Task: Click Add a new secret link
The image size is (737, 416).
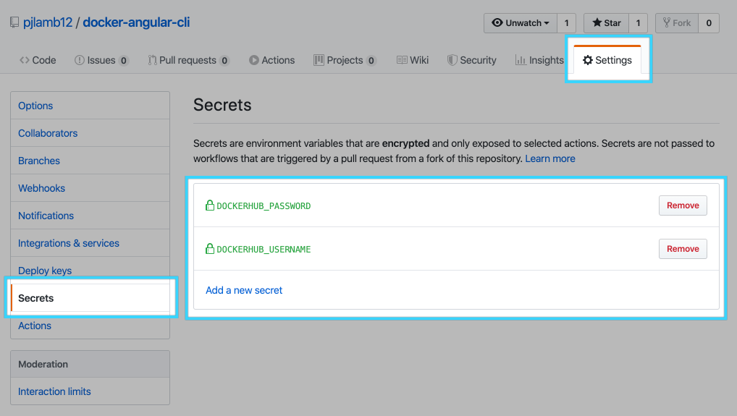Action: point(244,290)
